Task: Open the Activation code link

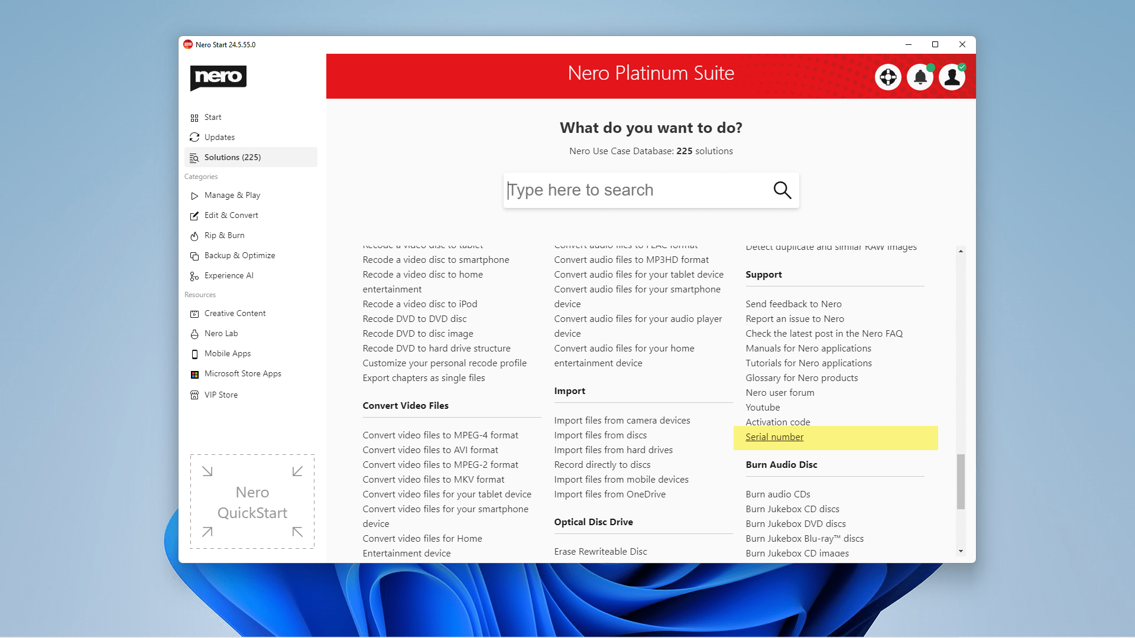Action: coord(778,422)
